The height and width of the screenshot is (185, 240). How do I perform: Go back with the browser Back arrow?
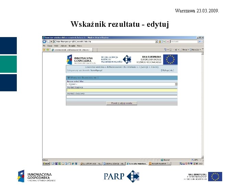point(44,42)
